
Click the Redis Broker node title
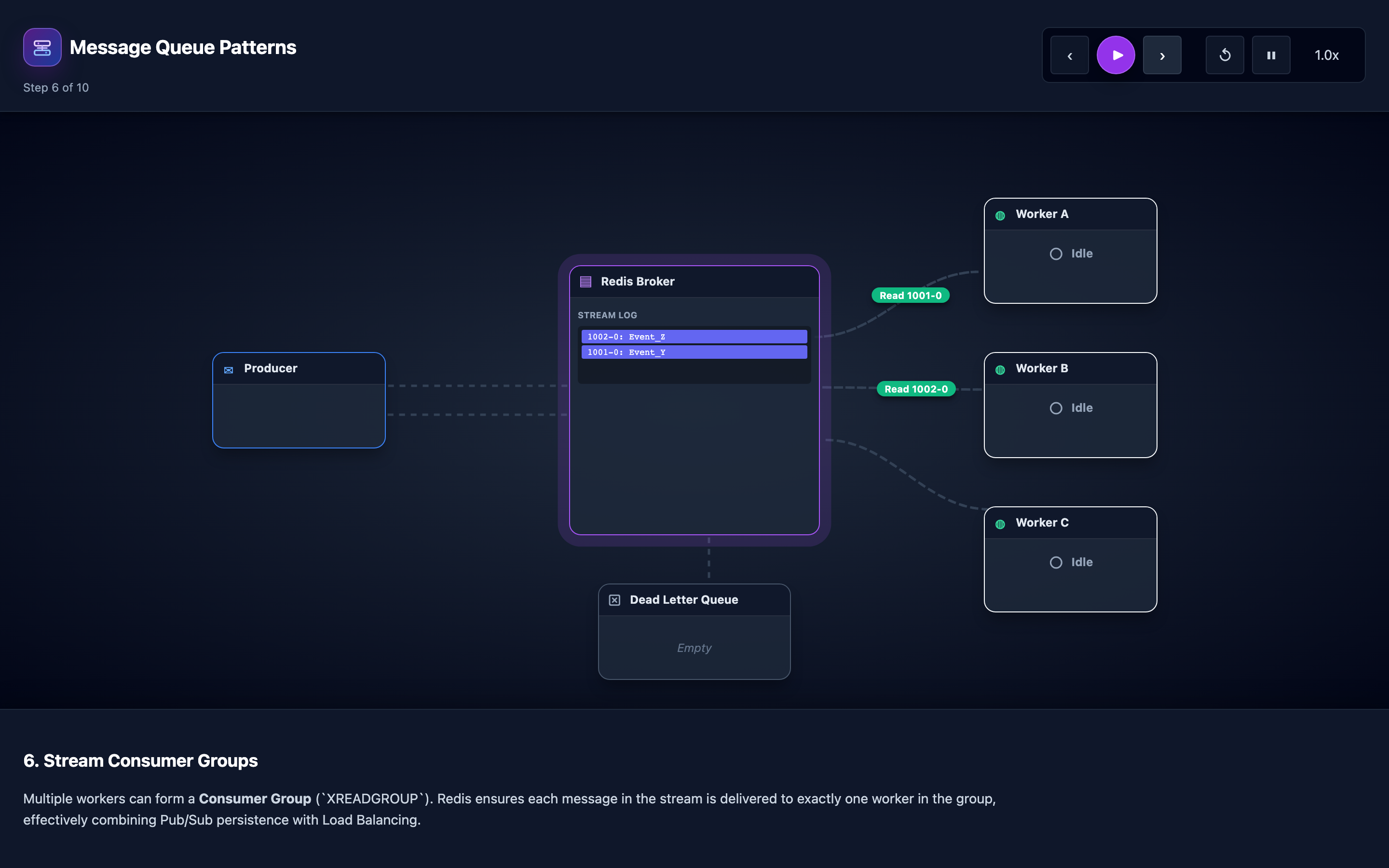[637, 281]
